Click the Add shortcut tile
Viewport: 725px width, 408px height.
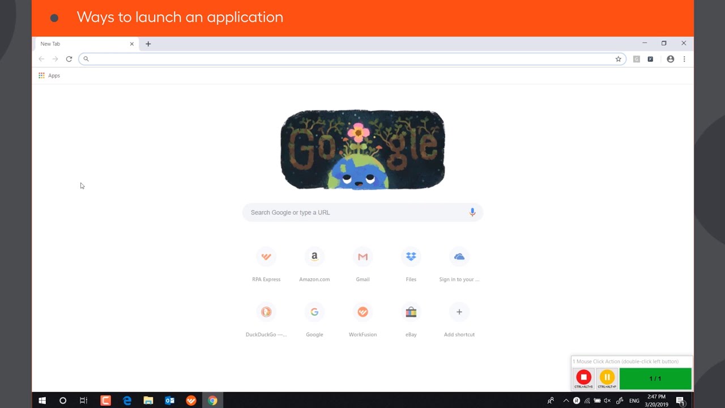[459, 320]
